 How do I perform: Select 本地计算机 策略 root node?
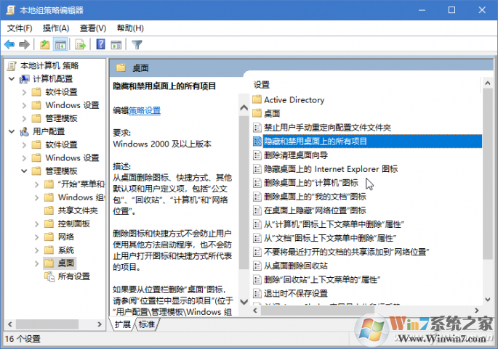click(x=49, y=65)
